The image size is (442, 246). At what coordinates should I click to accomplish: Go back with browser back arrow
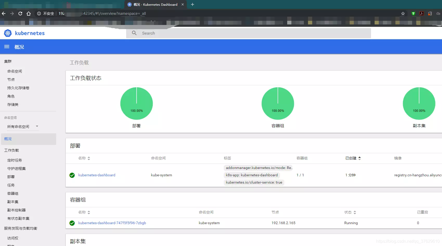click(x=4, y=14)
